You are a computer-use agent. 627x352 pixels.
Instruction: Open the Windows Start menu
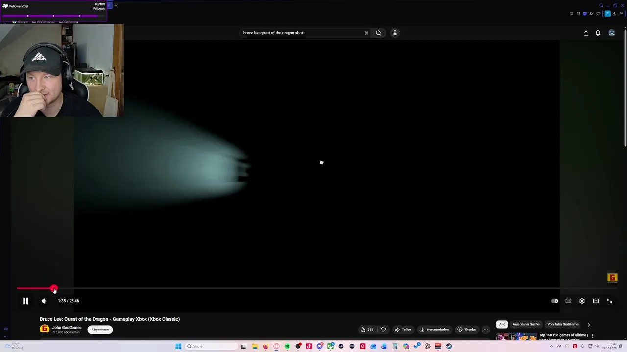[x=178, y=346]
